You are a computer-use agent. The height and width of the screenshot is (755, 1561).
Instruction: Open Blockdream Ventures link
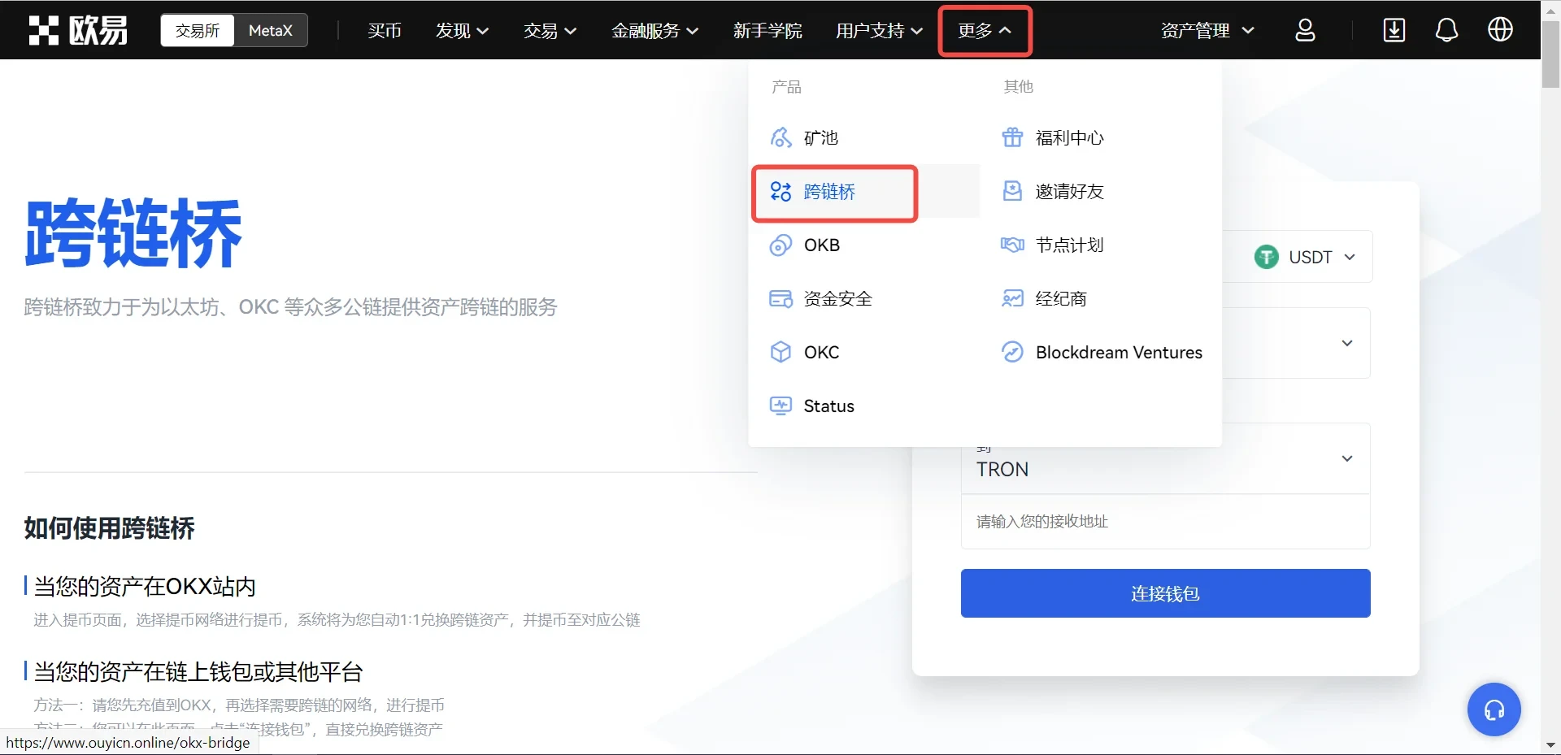pyautogui.click(x=1119, y=352)
